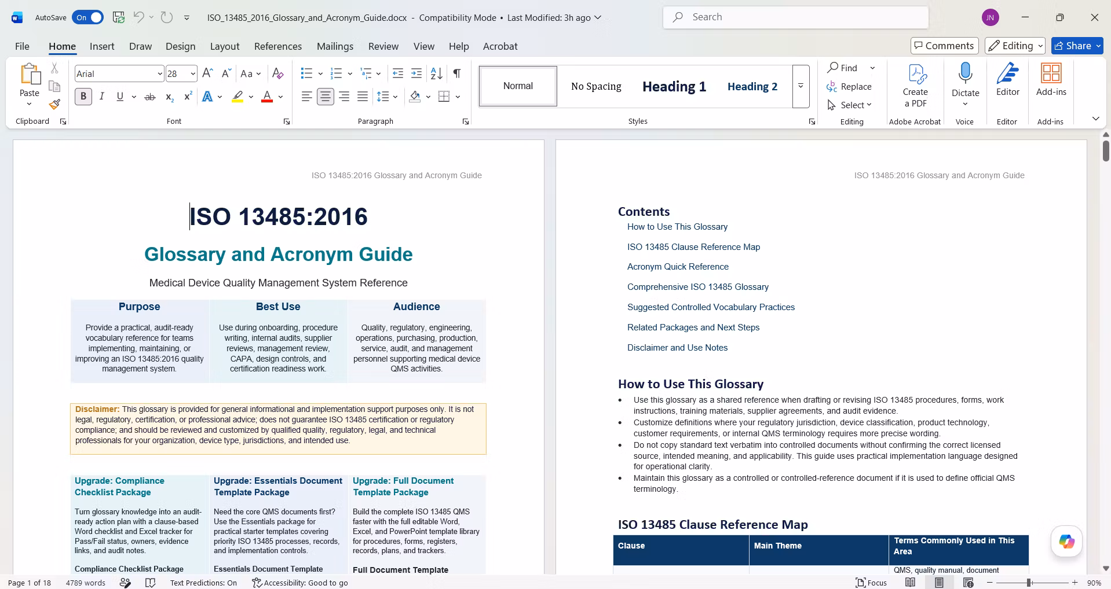Go to the Acrobat tab
Image resolution: width=1111 pixels, height=589 pixels.
point(500,46)
